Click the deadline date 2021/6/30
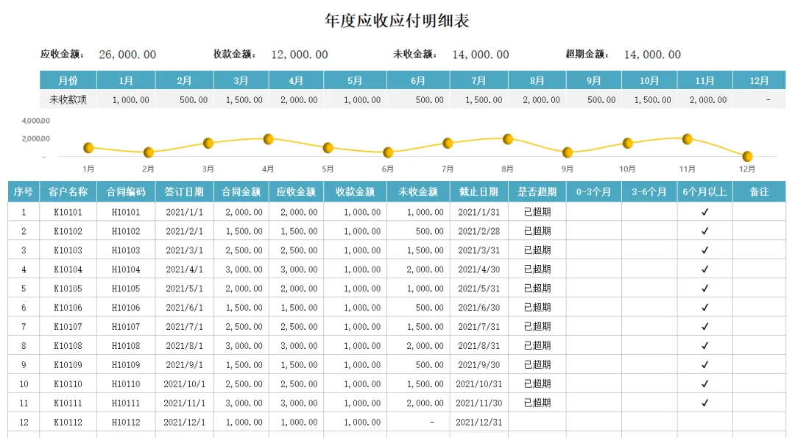The height and width of the screenshot is (438, 795). pos(478,308)
